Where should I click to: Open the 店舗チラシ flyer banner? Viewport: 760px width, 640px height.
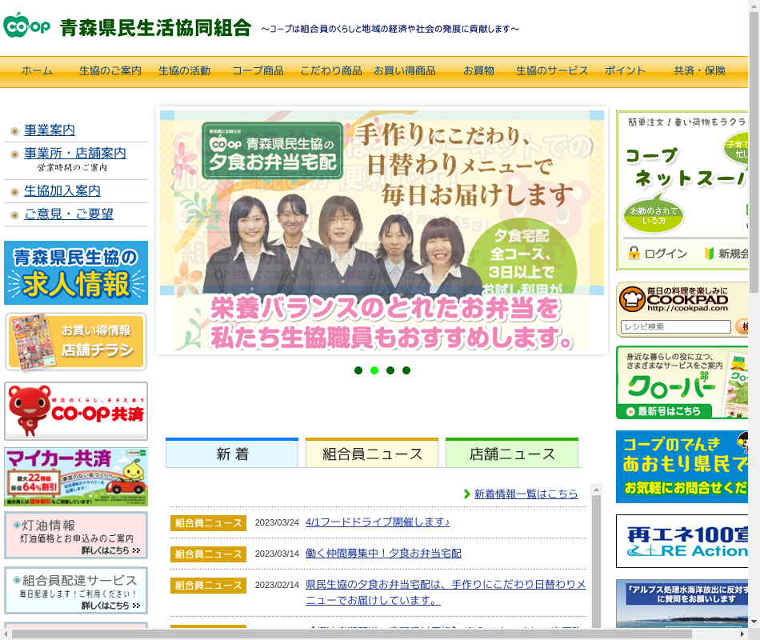[76, 342]
